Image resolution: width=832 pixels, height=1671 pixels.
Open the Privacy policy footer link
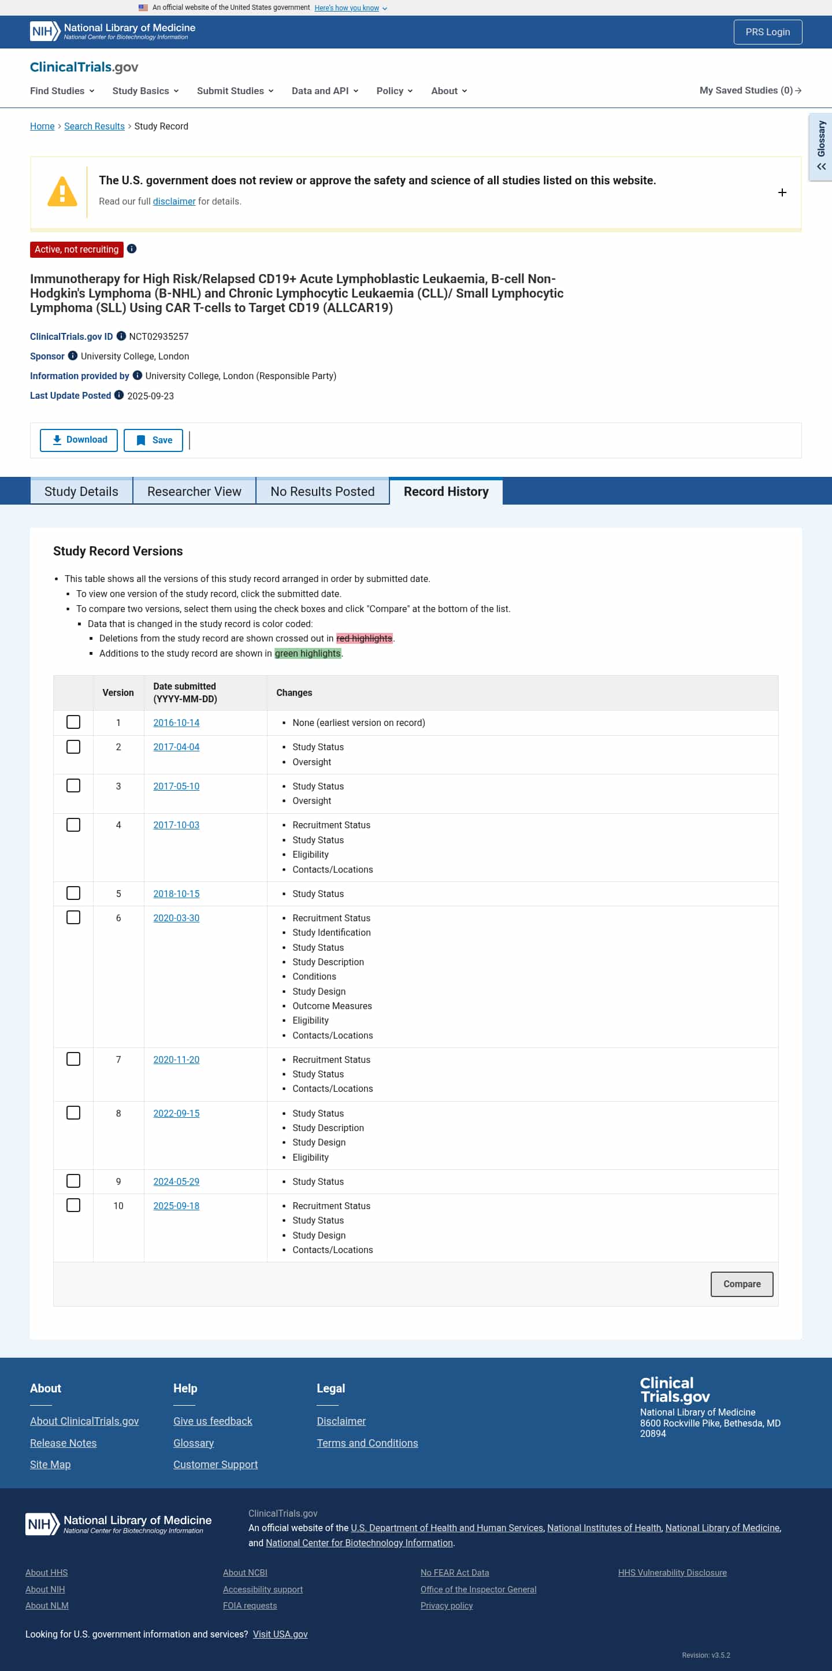click(446, 1606)
